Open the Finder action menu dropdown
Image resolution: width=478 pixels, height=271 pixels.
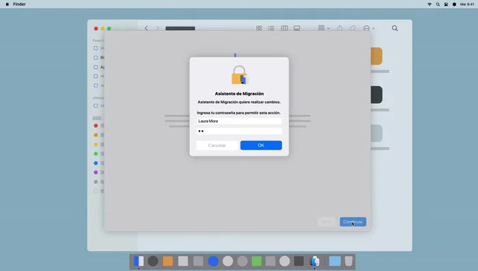369,28
